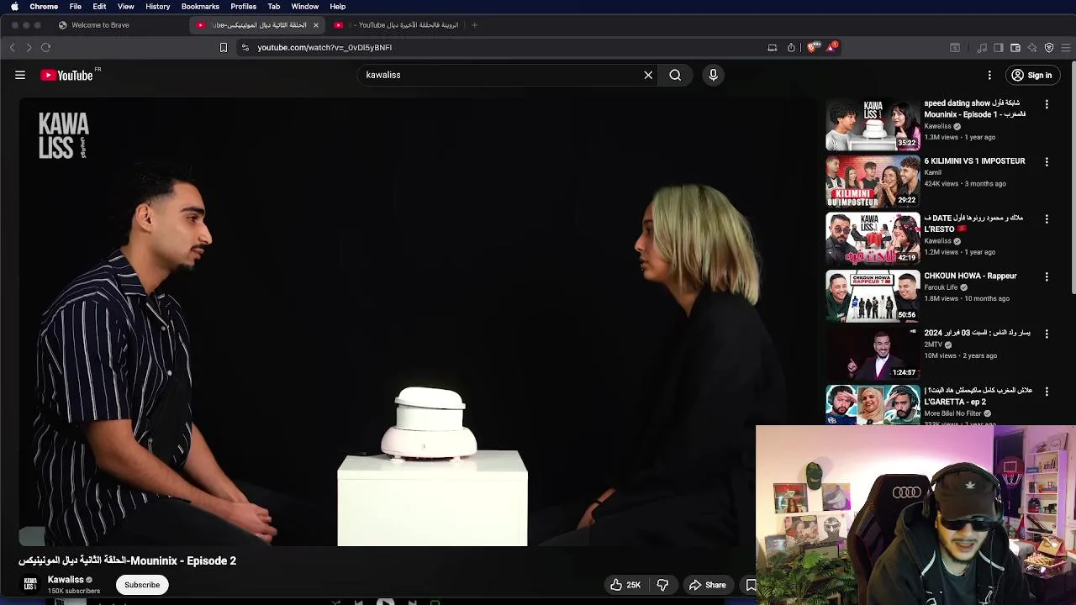Open CHKOUN HOWA - Rappeur video title

coord(970,276)
